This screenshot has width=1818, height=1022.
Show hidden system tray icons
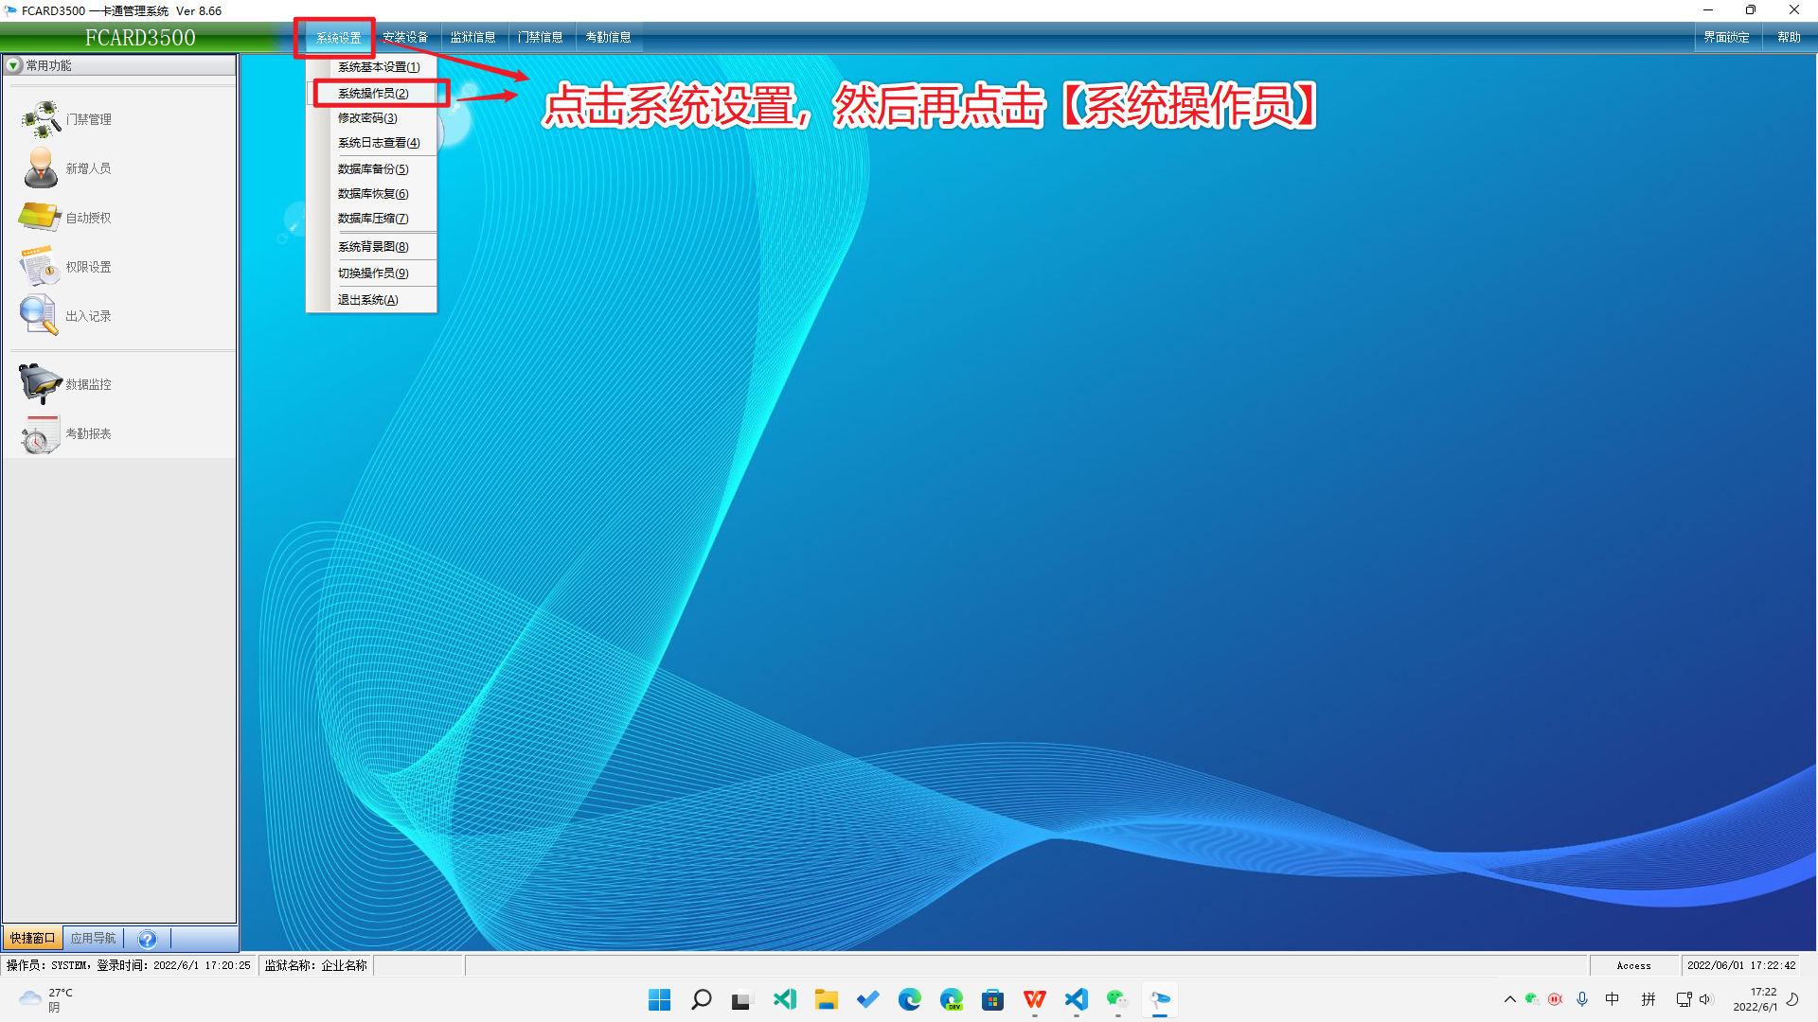pos(1510,999)
